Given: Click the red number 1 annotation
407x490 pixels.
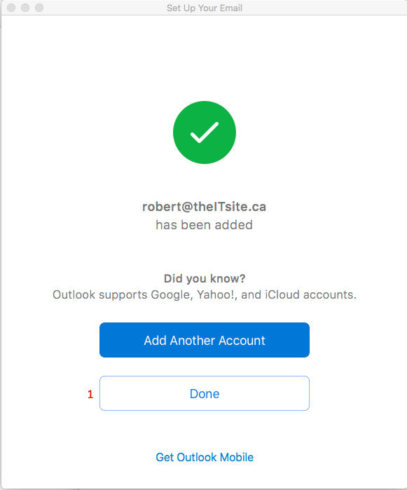Looking at the screenshot, I should (x=90, y=395).
